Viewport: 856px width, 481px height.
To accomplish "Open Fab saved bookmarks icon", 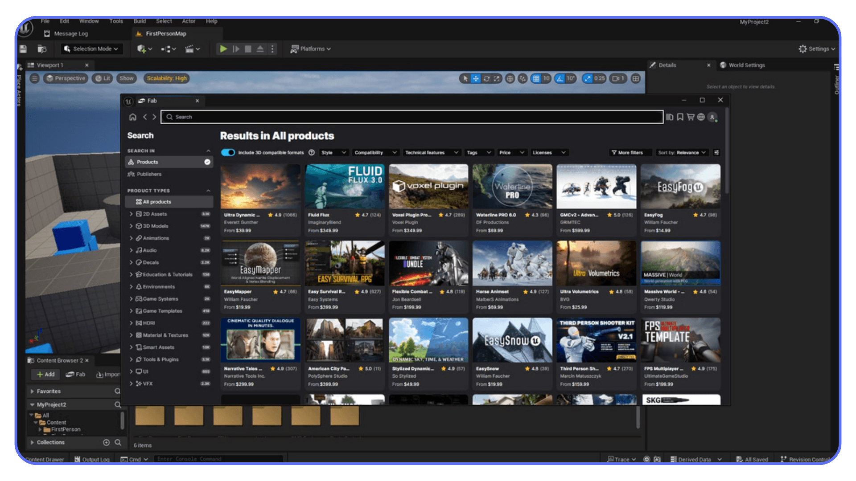I will 680,117.
